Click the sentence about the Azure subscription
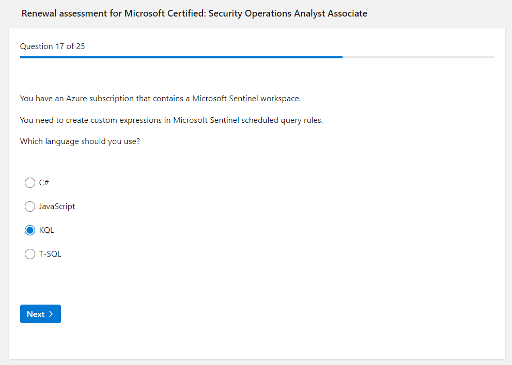 [x=160, y=99]
